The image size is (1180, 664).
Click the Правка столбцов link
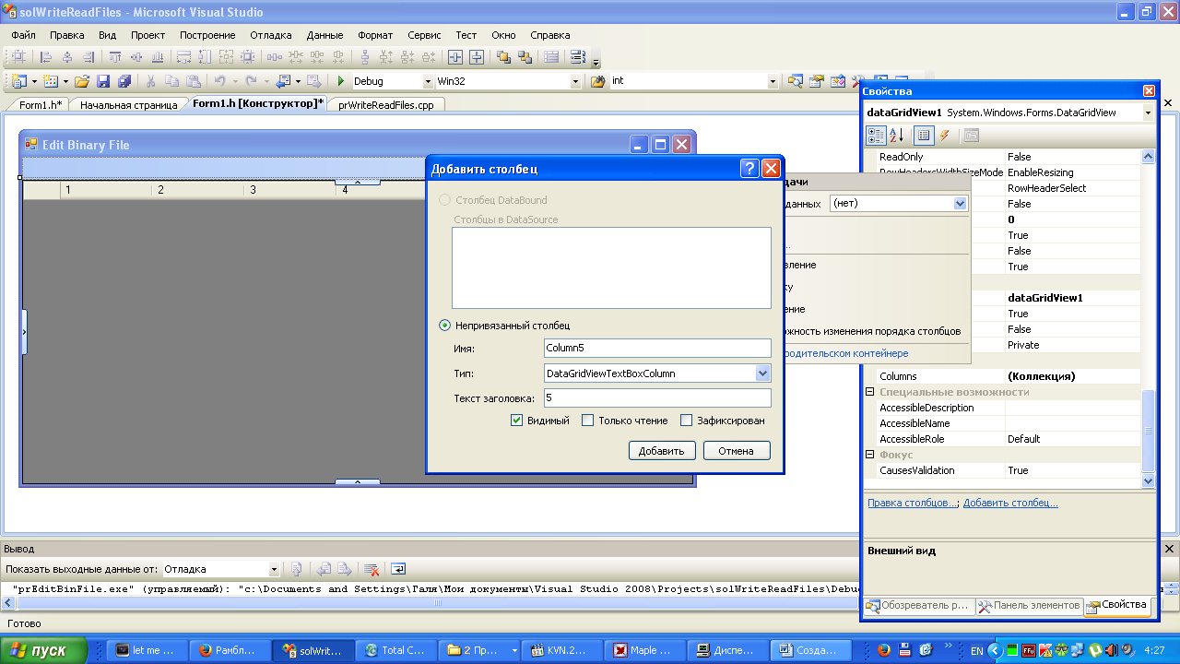[x=912, y=503]
